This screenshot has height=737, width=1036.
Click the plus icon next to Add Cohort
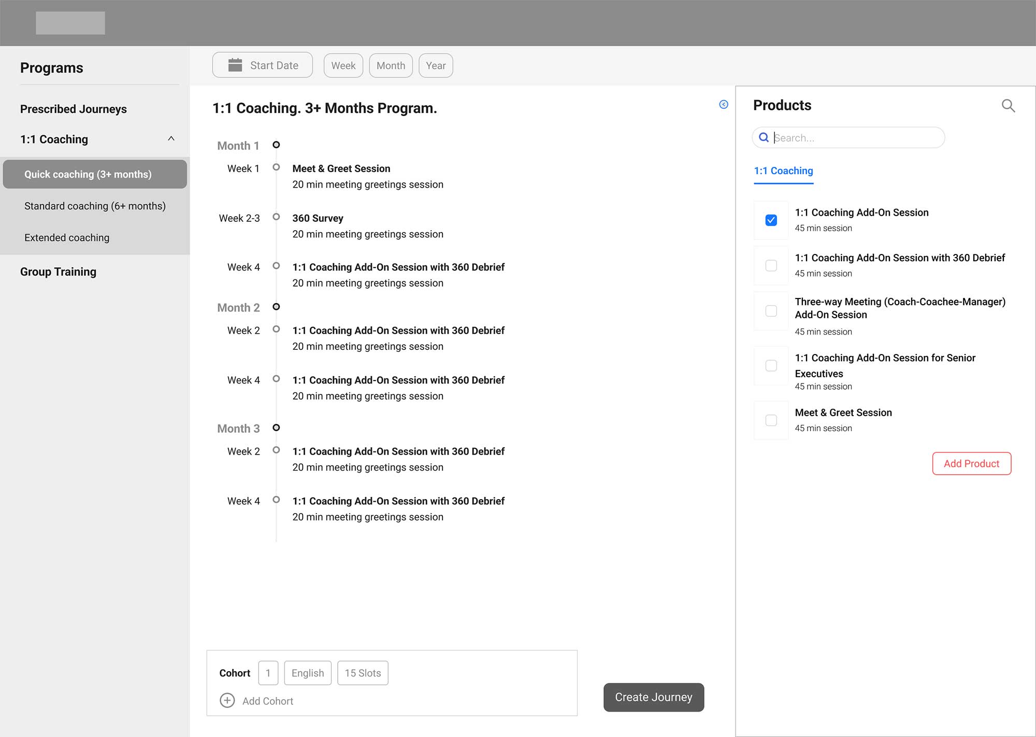pos(227,701)
